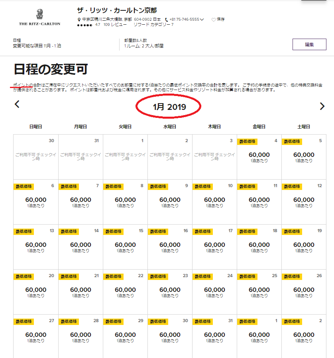Click the map pin address icon
334x358 pixels.
coord(79,20)
